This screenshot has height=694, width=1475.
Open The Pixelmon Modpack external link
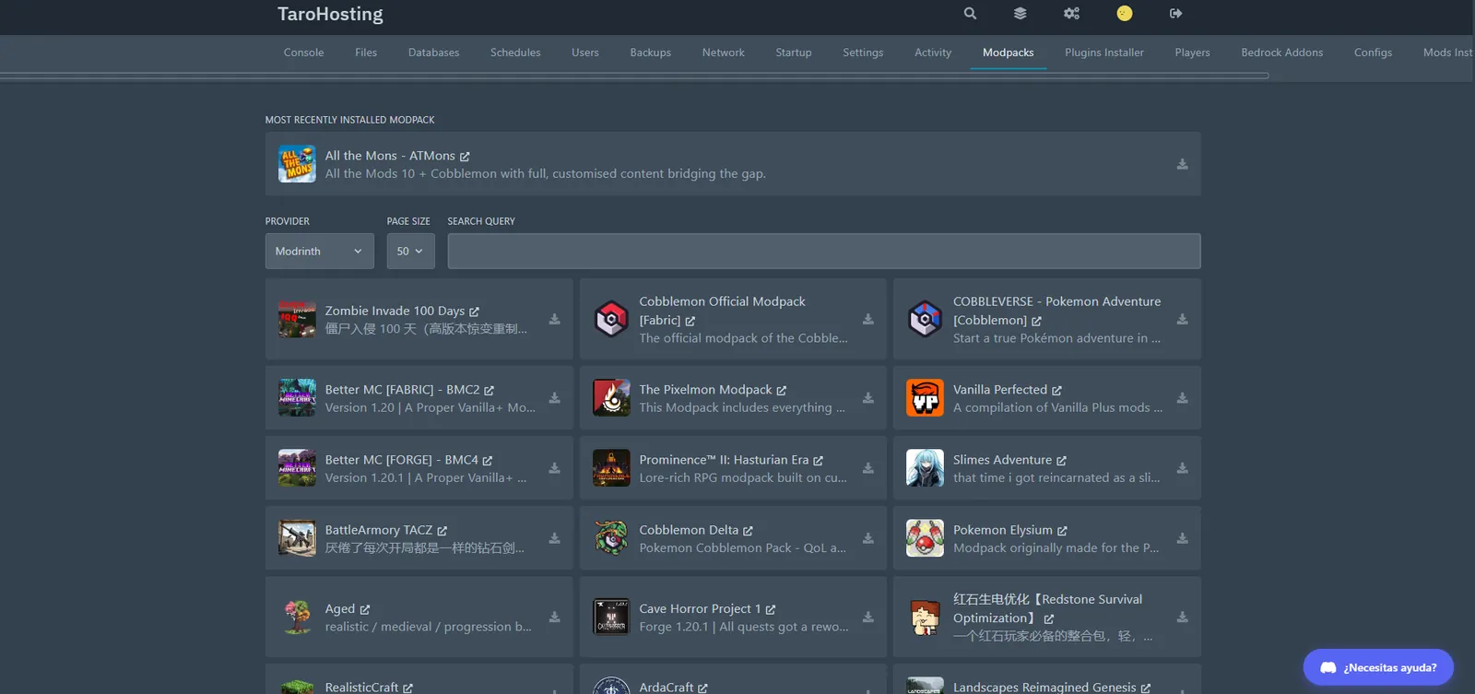[781, 391]
